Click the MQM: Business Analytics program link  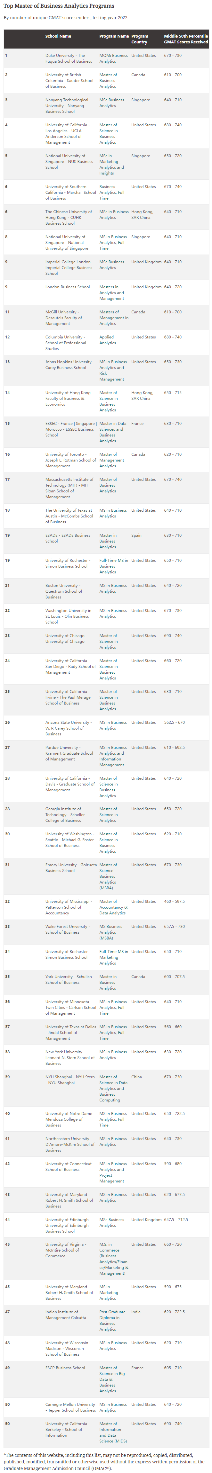click(x=113, y=58)
